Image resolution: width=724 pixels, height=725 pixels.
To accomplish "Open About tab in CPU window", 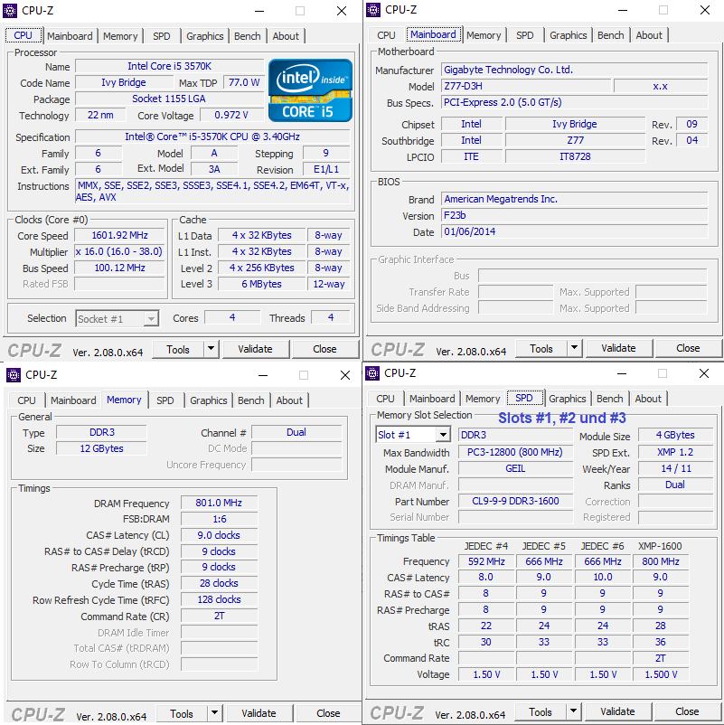I will tap(286, 36).
